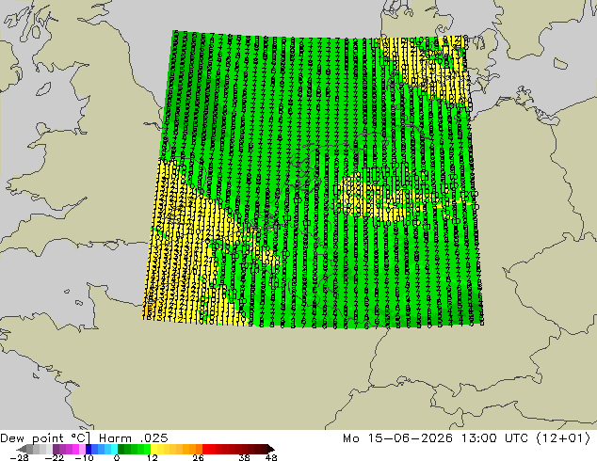This screenshot has height=461, width=597.
Task: Click the dark blue legend color swatch
Action: [x=89, y=449]
